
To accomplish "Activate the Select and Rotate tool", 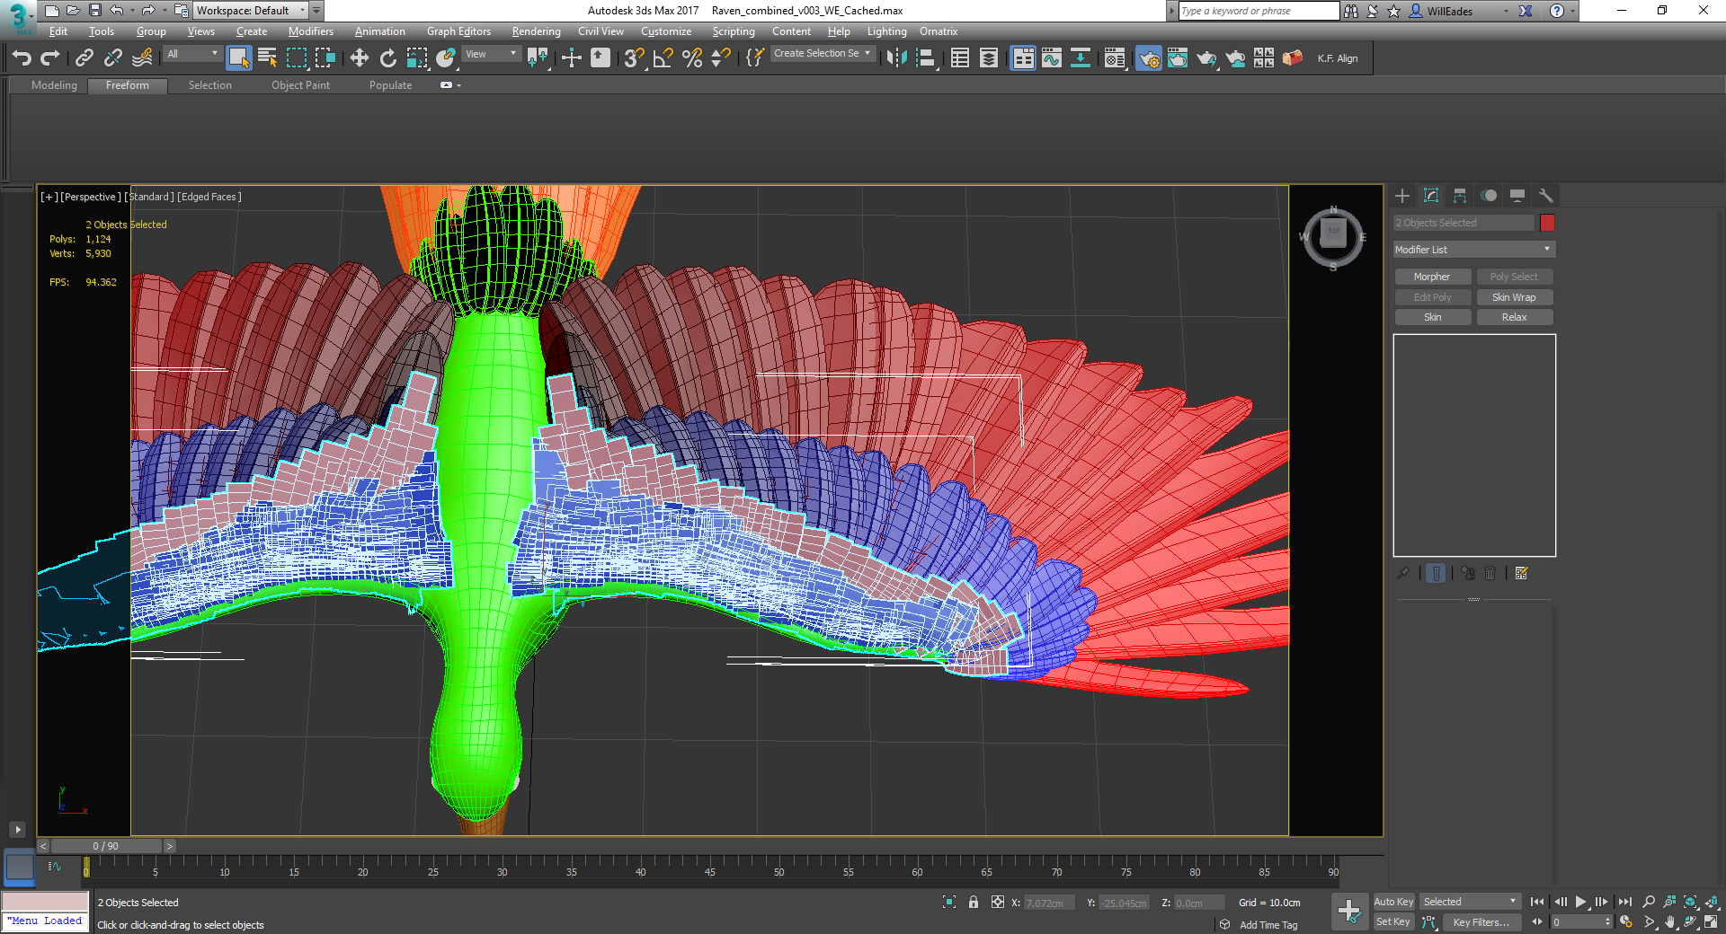I will pos(387,58).
